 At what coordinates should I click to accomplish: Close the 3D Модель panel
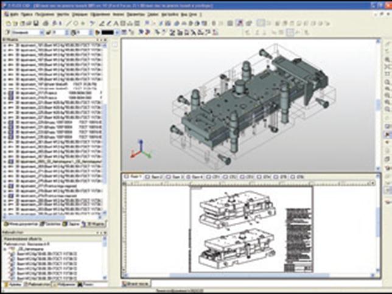point(105,40)
